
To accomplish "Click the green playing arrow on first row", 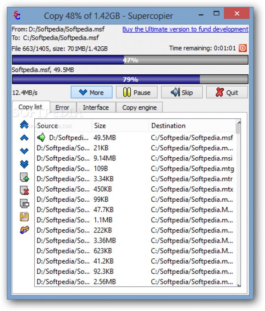I will 41,137.
